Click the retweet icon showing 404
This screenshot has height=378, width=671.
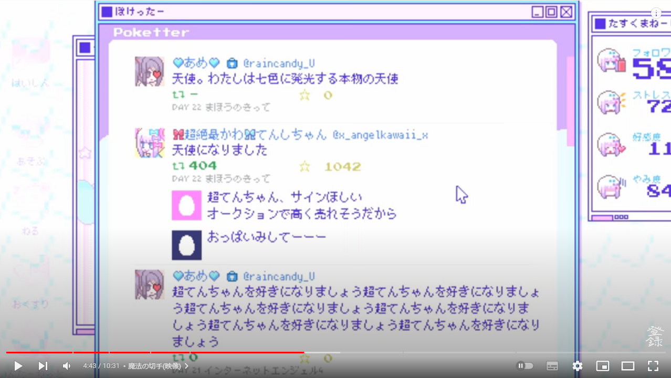[x=179, y=166]
